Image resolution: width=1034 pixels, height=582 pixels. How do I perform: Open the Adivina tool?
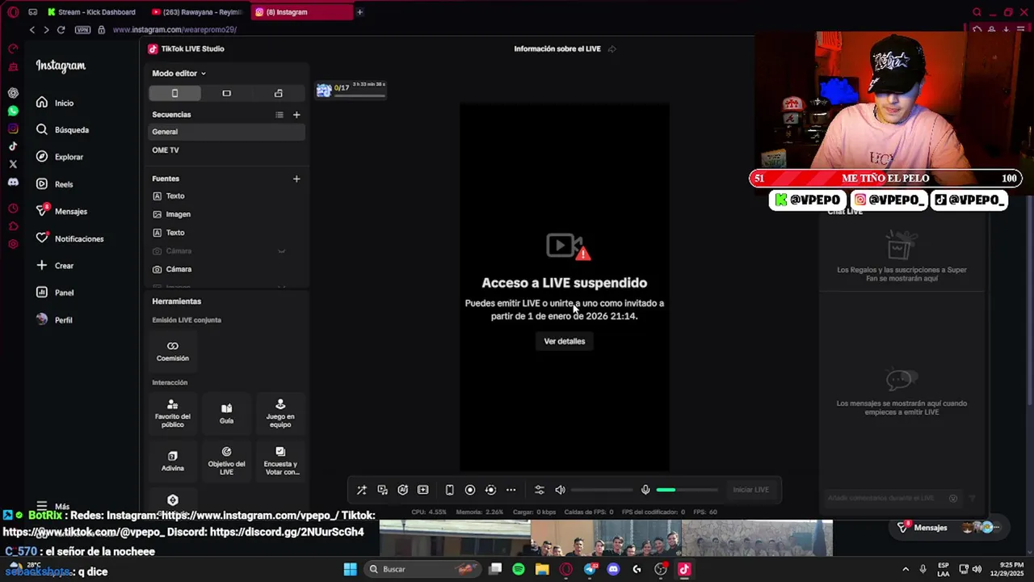(x=173, y=461)
